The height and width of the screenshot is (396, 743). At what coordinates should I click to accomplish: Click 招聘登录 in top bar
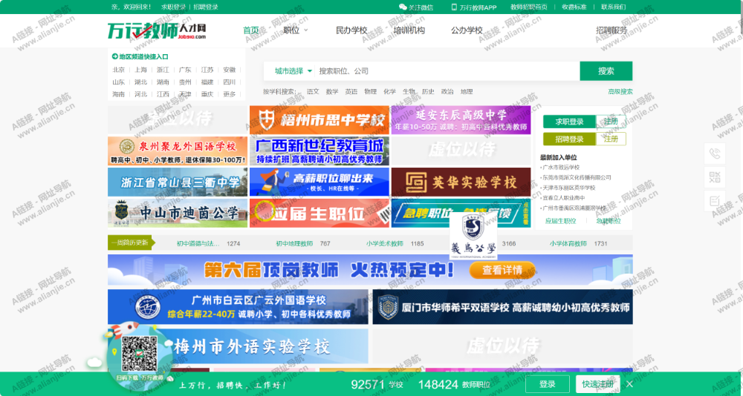pyautogui.click(x=206, y=7)
